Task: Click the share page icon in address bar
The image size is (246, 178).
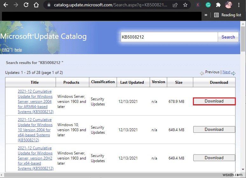Action: (x=175, y=5)
